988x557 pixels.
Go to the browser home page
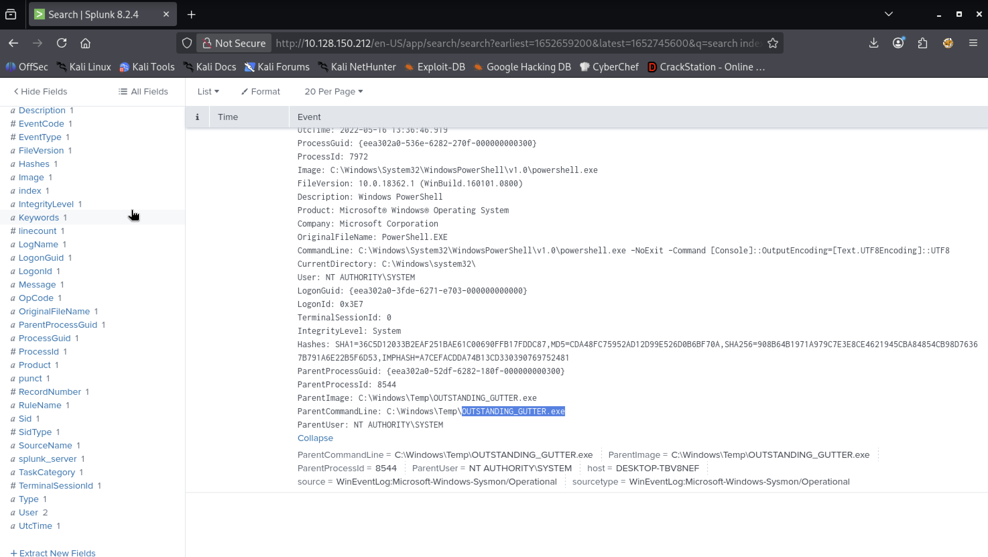click(x=85, y=43)
